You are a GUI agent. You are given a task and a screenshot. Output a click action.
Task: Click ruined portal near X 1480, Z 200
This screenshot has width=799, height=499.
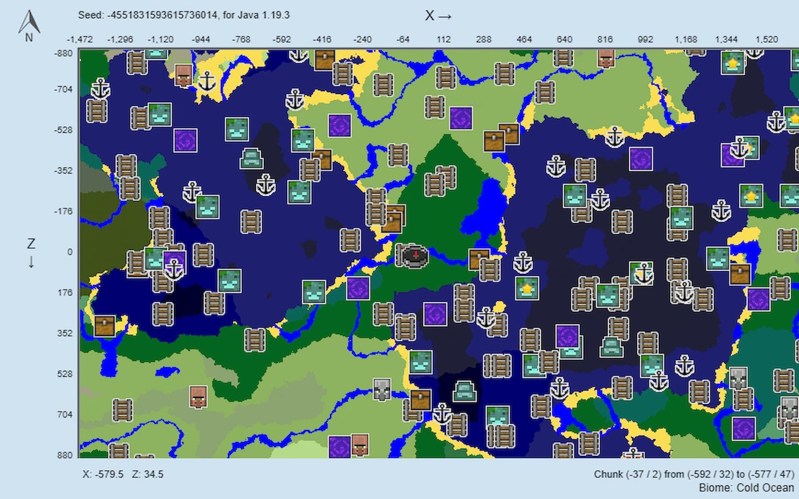[x=759, y=300]
